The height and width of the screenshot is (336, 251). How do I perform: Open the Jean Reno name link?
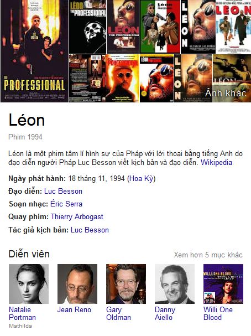(74, 309)
